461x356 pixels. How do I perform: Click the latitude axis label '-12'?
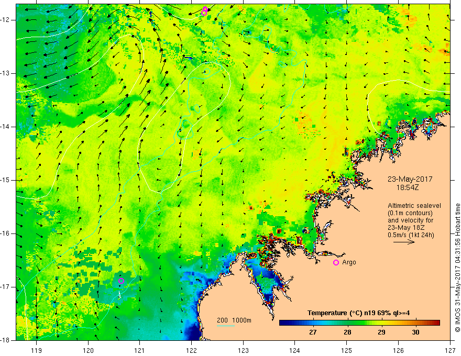coord(6,20)
